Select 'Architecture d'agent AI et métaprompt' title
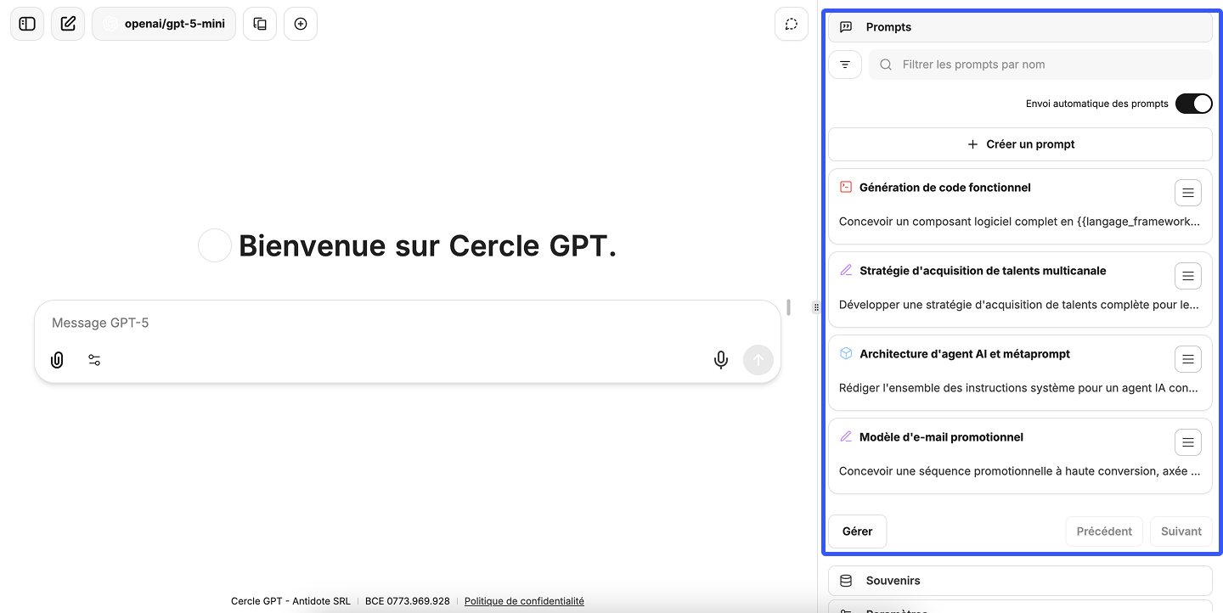The width and height of the screenshot is (1223, 613). coord(965,354)
